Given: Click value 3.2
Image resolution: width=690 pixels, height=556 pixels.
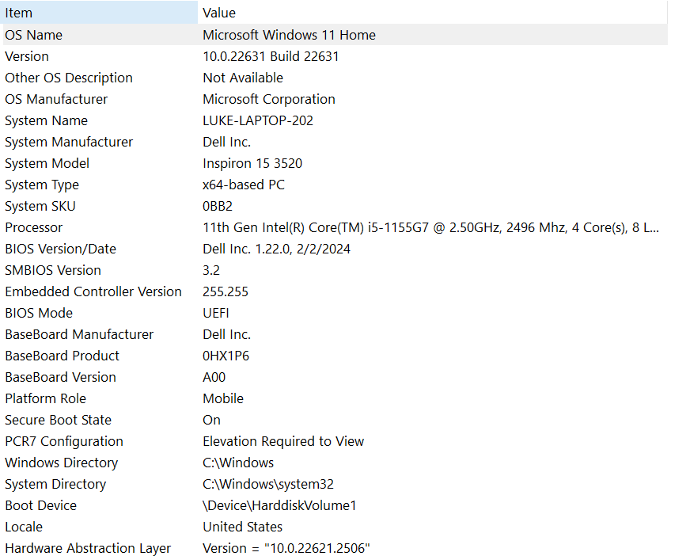Looking at the screenshot, I should 211,270.
